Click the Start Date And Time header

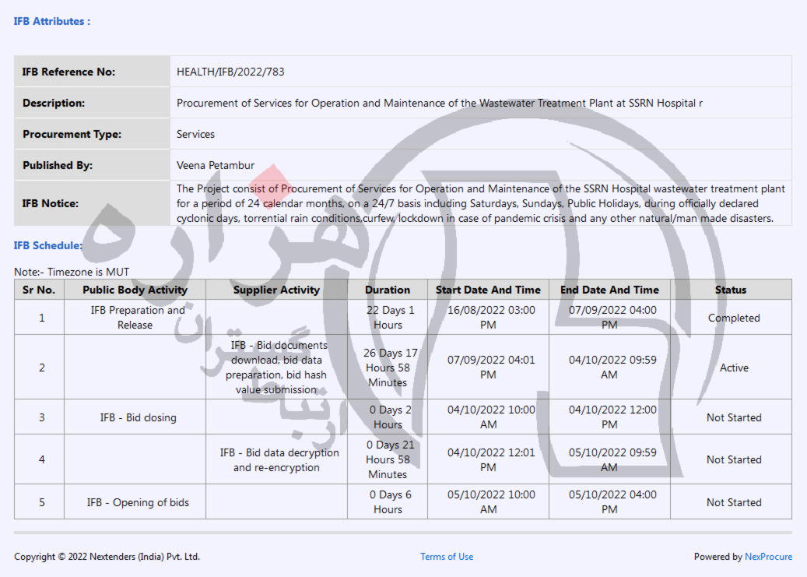488,290
